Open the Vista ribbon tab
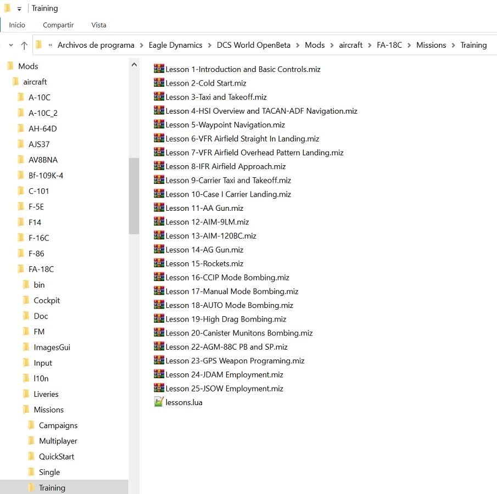 [98, 25]
